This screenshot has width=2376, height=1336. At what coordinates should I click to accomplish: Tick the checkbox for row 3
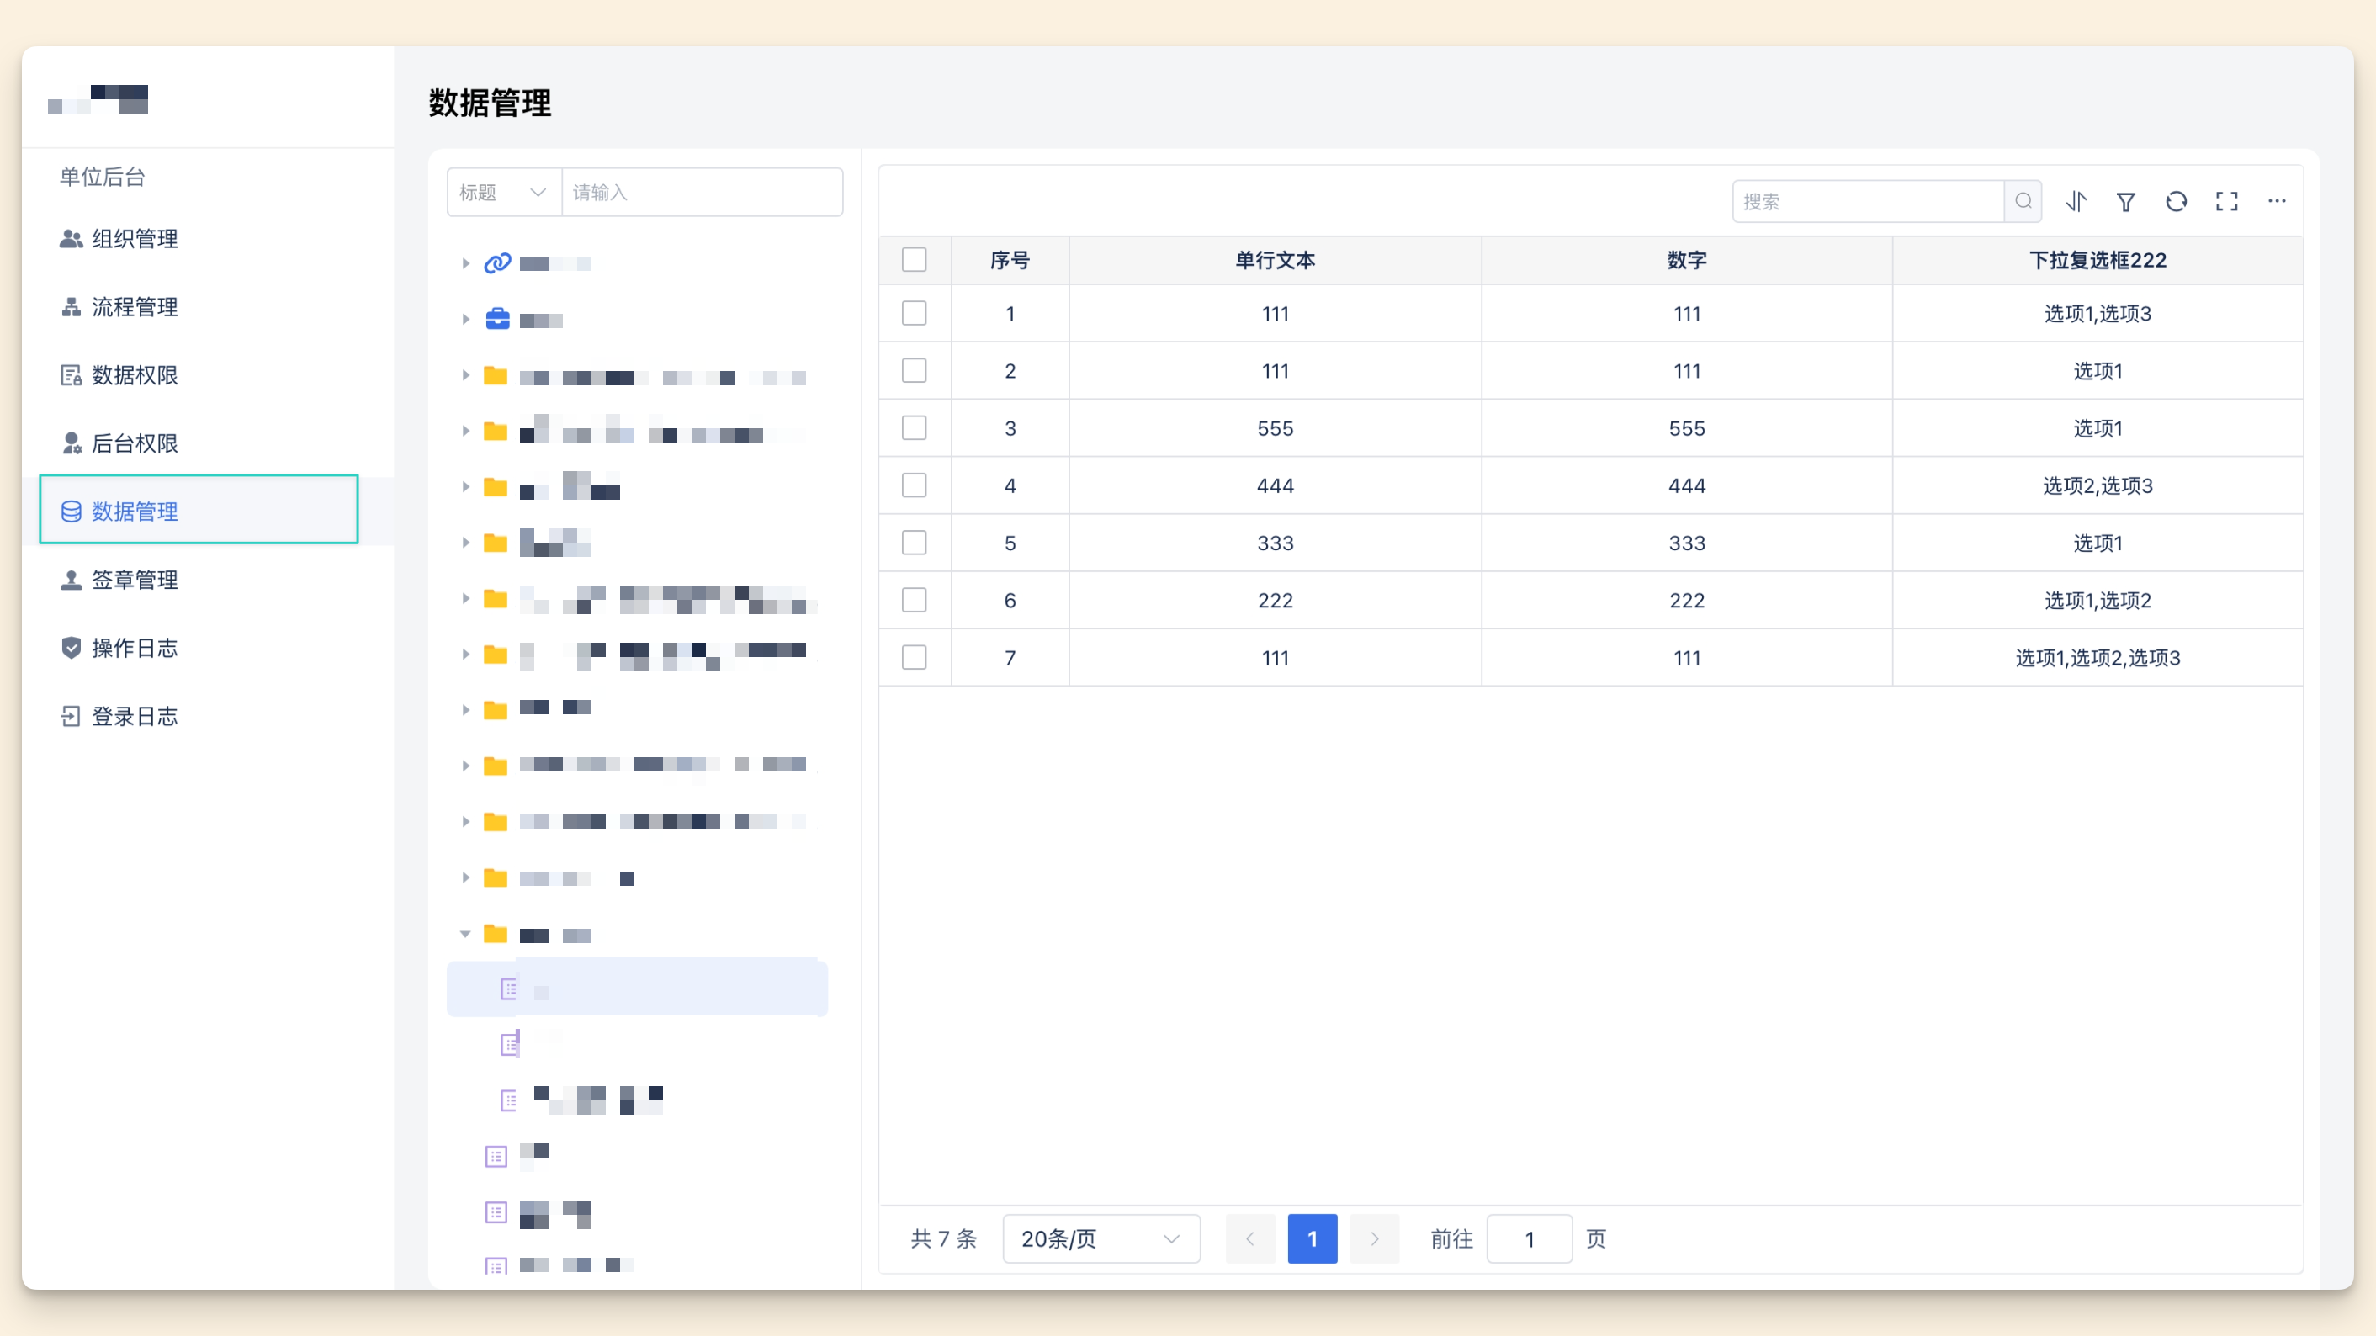914,428
